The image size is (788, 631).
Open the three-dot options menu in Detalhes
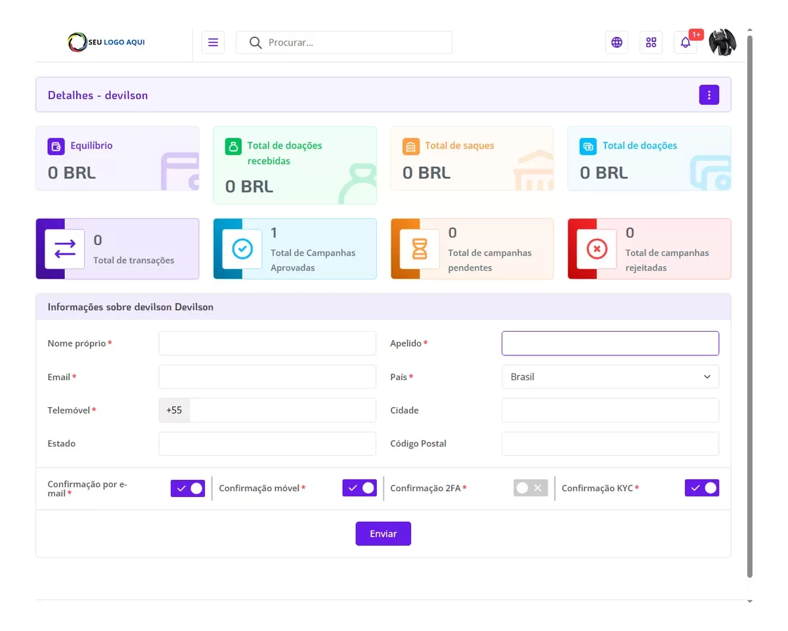709,95
